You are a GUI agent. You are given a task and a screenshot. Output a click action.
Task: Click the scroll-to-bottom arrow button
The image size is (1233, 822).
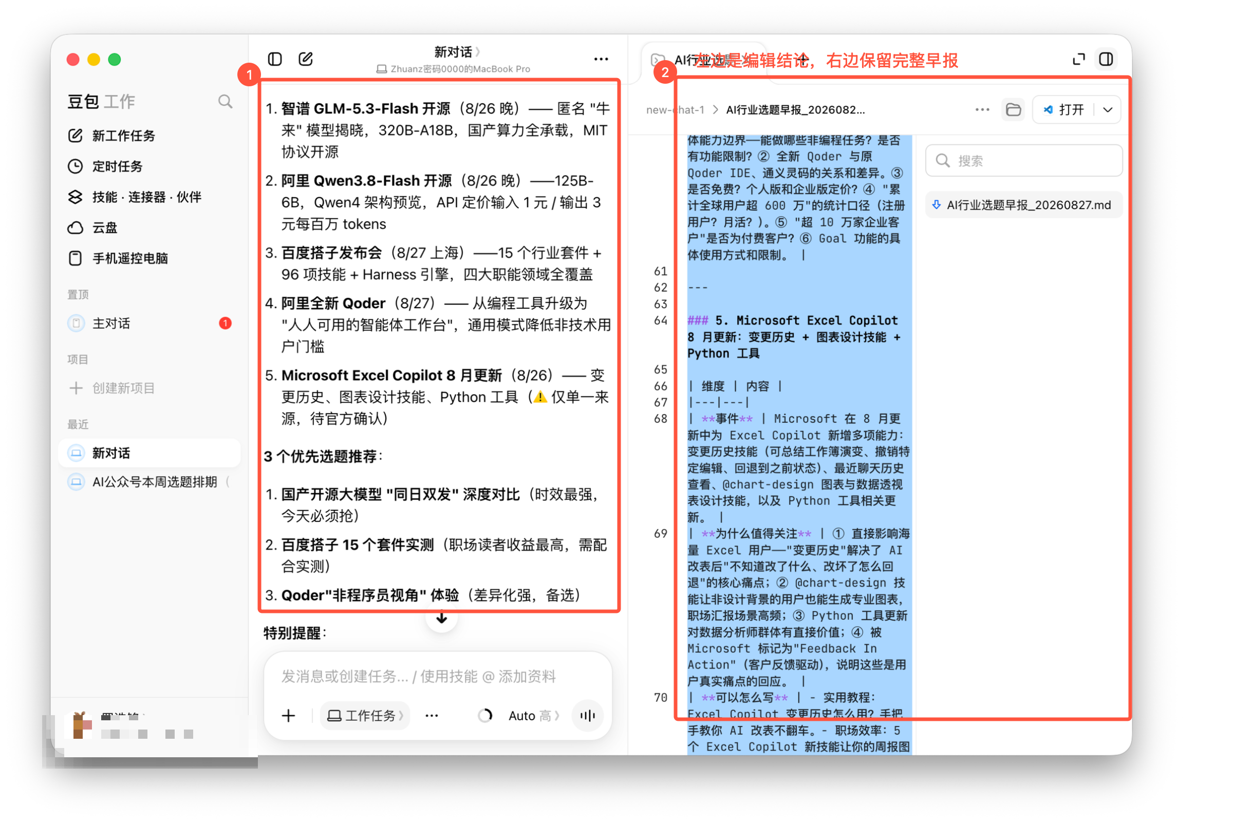(x=442, y=619)
